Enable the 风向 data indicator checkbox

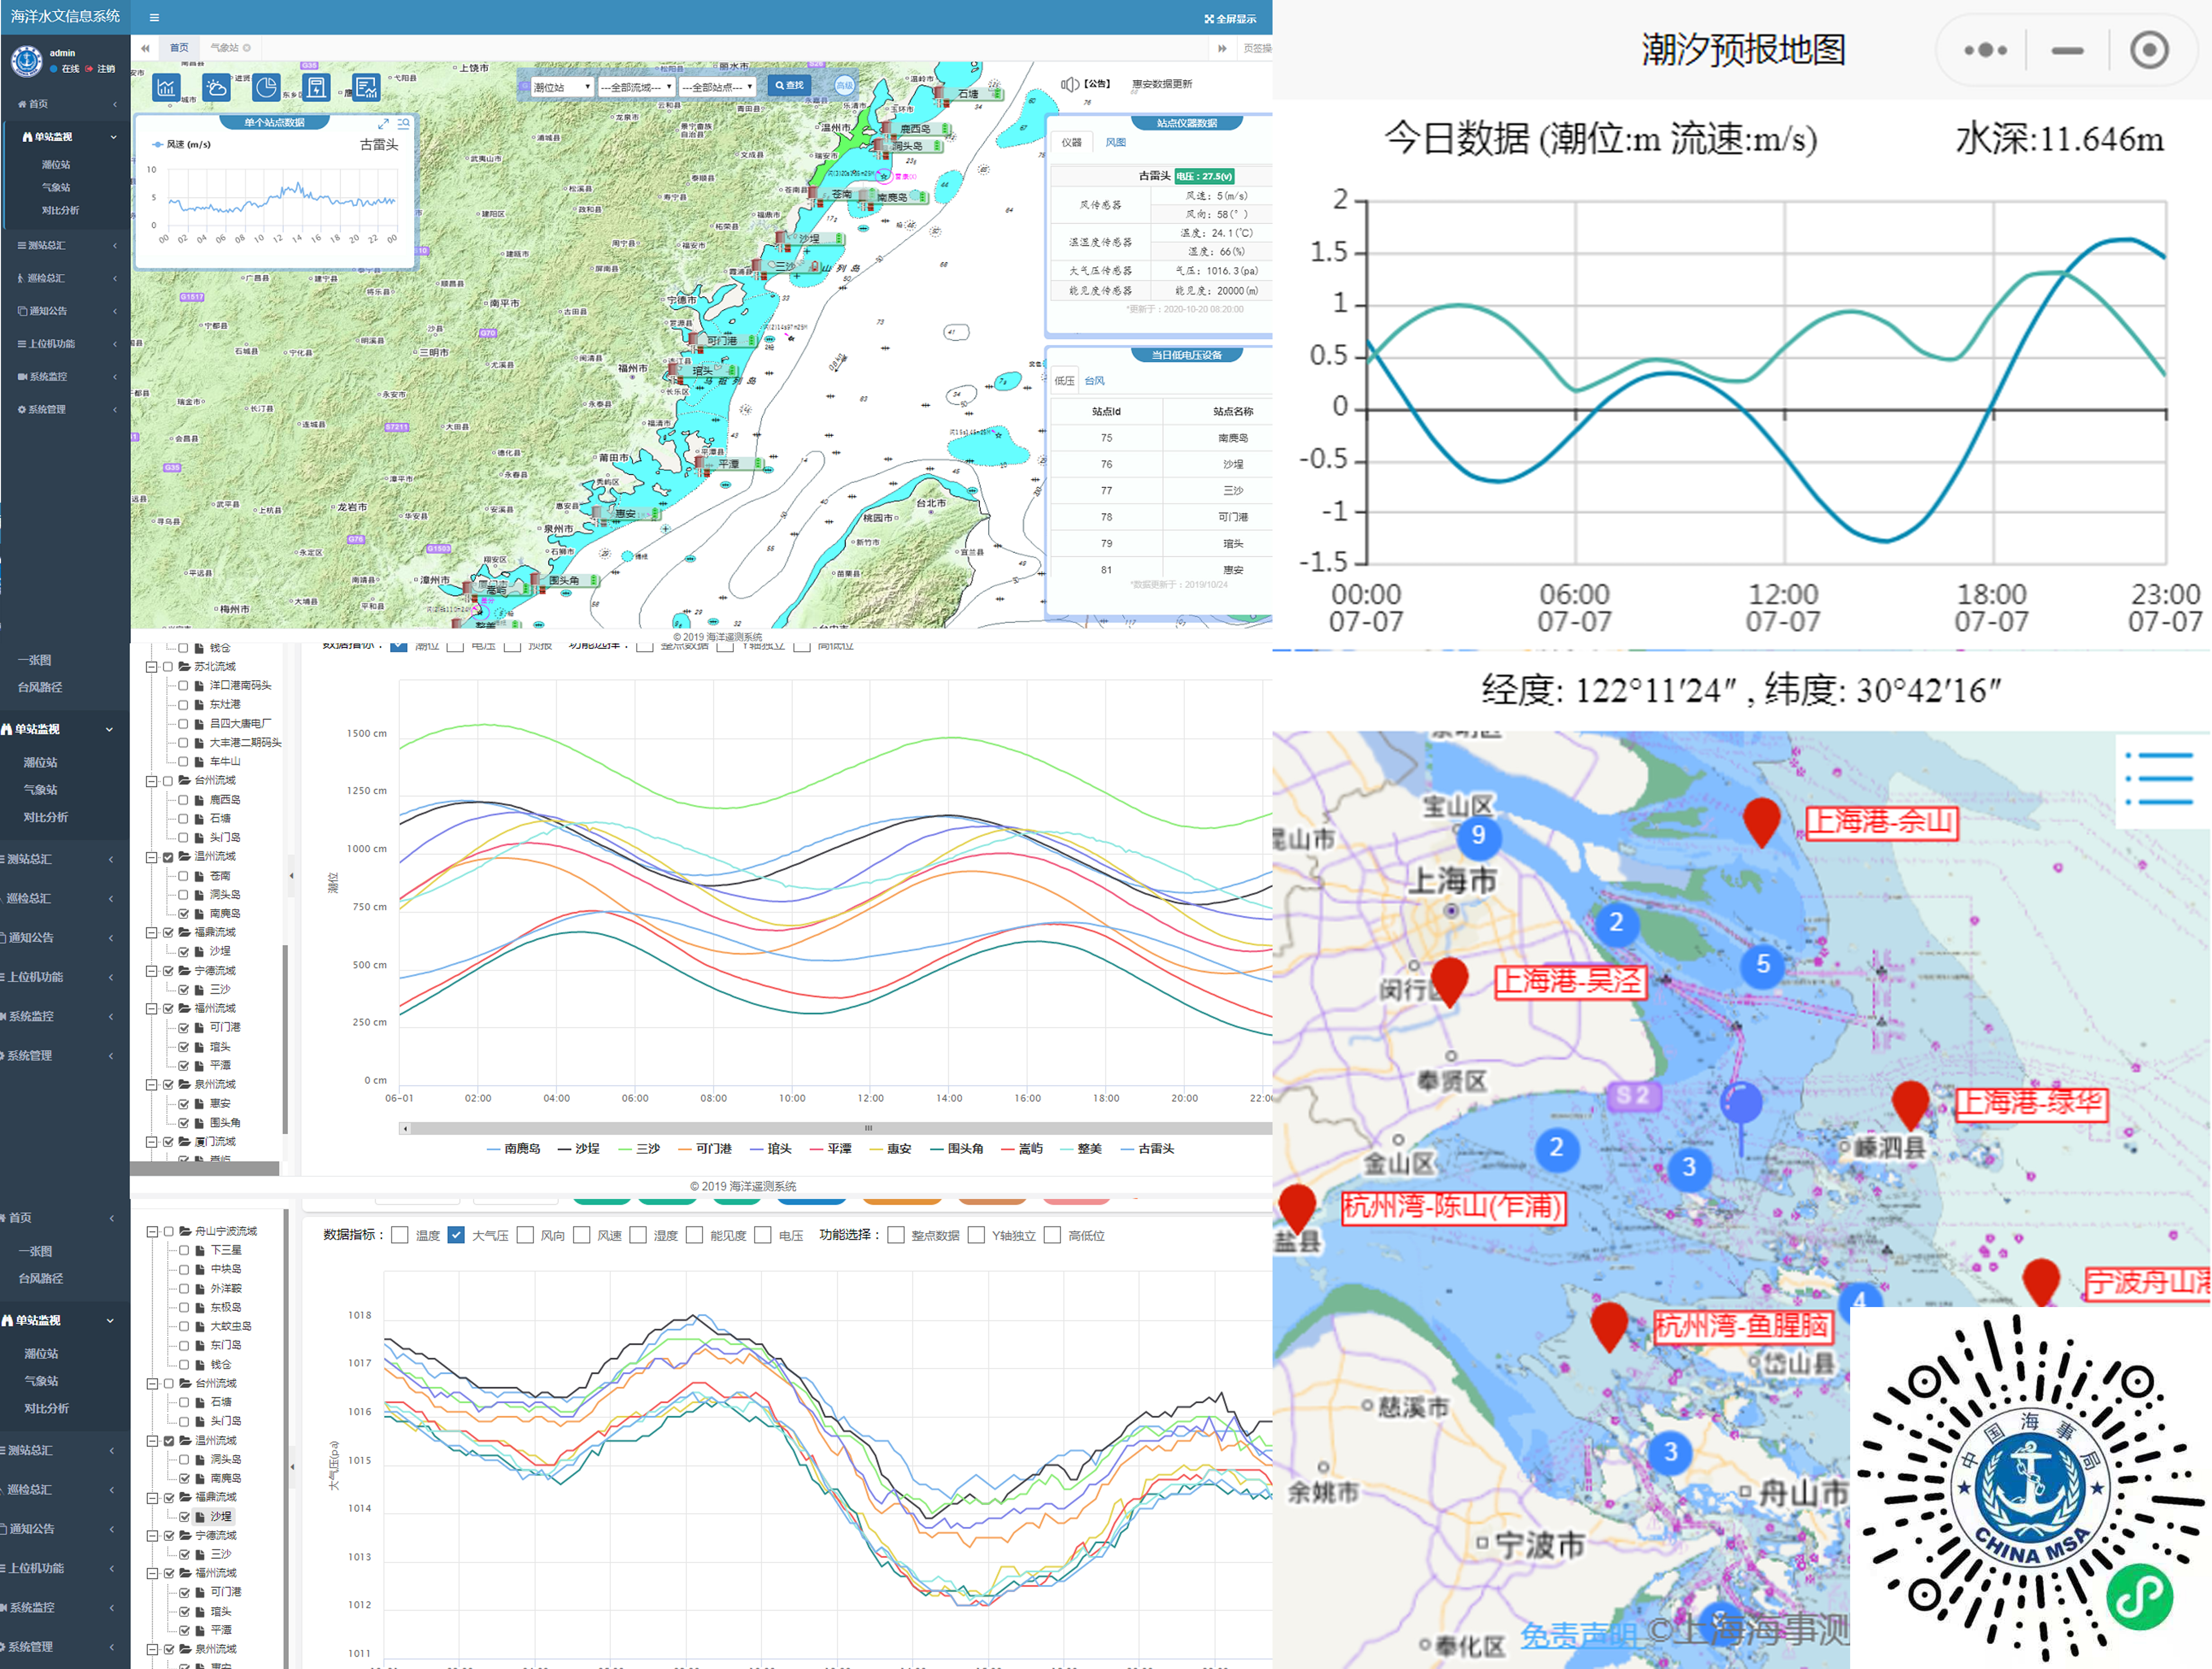pyautogui.click(x=525, y=1235)
